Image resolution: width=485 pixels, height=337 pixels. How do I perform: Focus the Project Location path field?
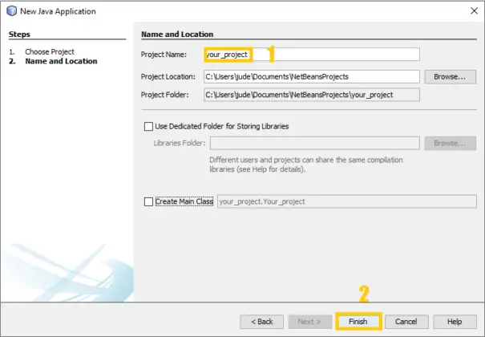[311, 77]
